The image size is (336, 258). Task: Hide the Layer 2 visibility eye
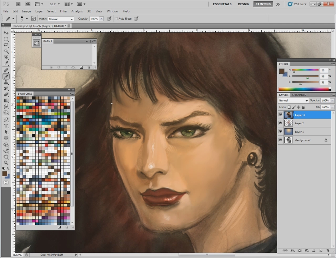tap(281, 123)
